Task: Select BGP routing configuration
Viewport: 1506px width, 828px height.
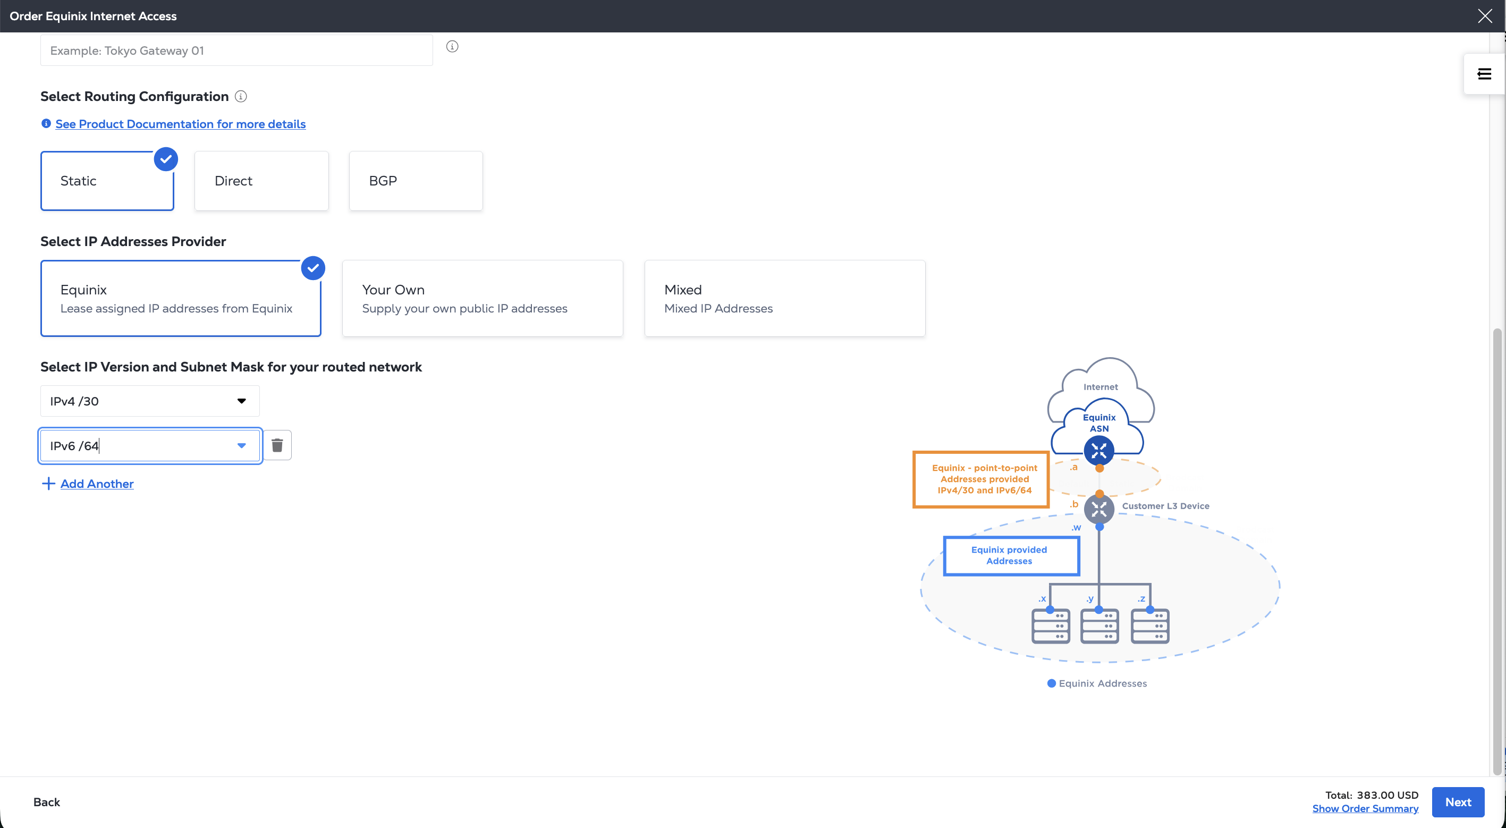Action: click(x=416, y=181)
